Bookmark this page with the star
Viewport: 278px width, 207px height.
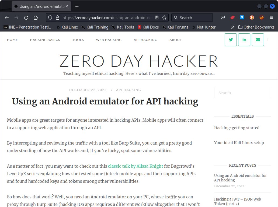click(x=164, y=17)
